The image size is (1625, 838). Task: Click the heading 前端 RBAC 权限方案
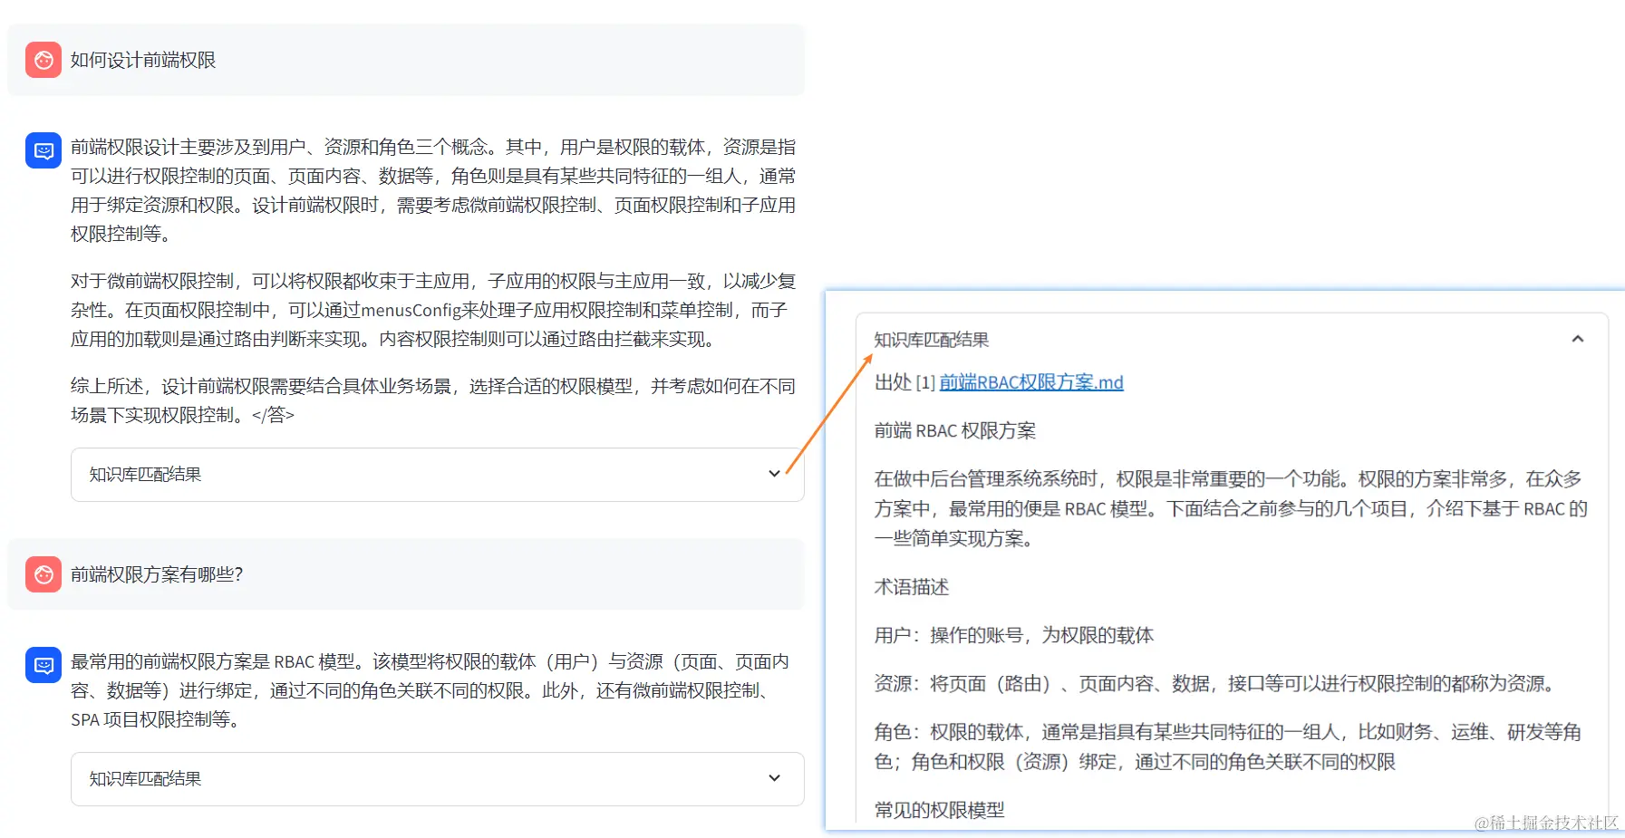pyautogui.click(x=954, y=430)
